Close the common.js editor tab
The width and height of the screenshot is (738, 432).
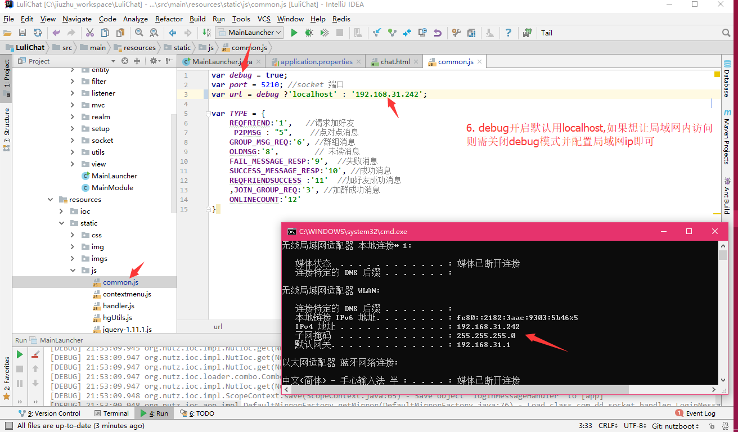(480, 62)
